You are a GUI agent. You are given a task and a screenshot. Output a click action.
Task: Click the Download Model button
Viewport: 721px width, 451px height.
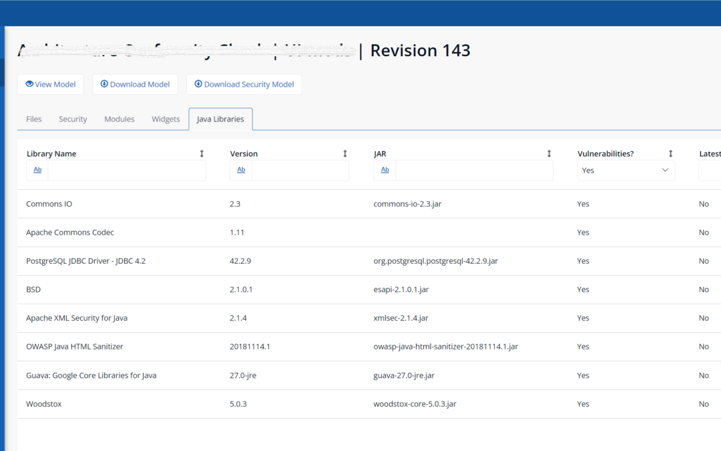pos(135,84)
